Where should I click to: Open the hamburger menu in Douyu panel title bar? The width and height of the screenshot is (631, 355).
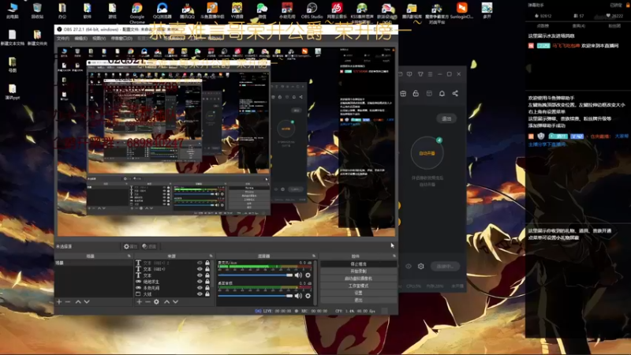click(430, 74)
